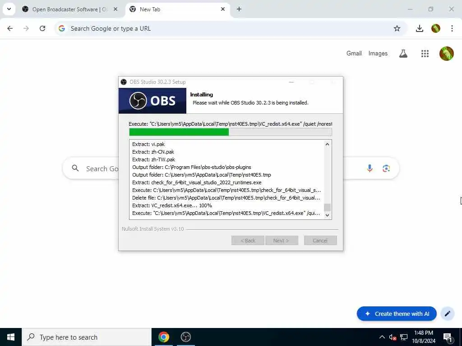This screenshot has width=462, height=346.
Task: Minimize the OBS Studio Setup window
Action: [x=291, y=82]
